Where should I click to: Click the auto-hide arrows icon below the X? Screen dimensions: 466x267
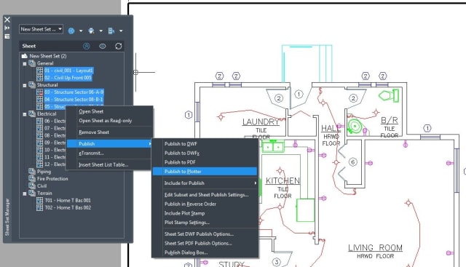click(7, 28)
